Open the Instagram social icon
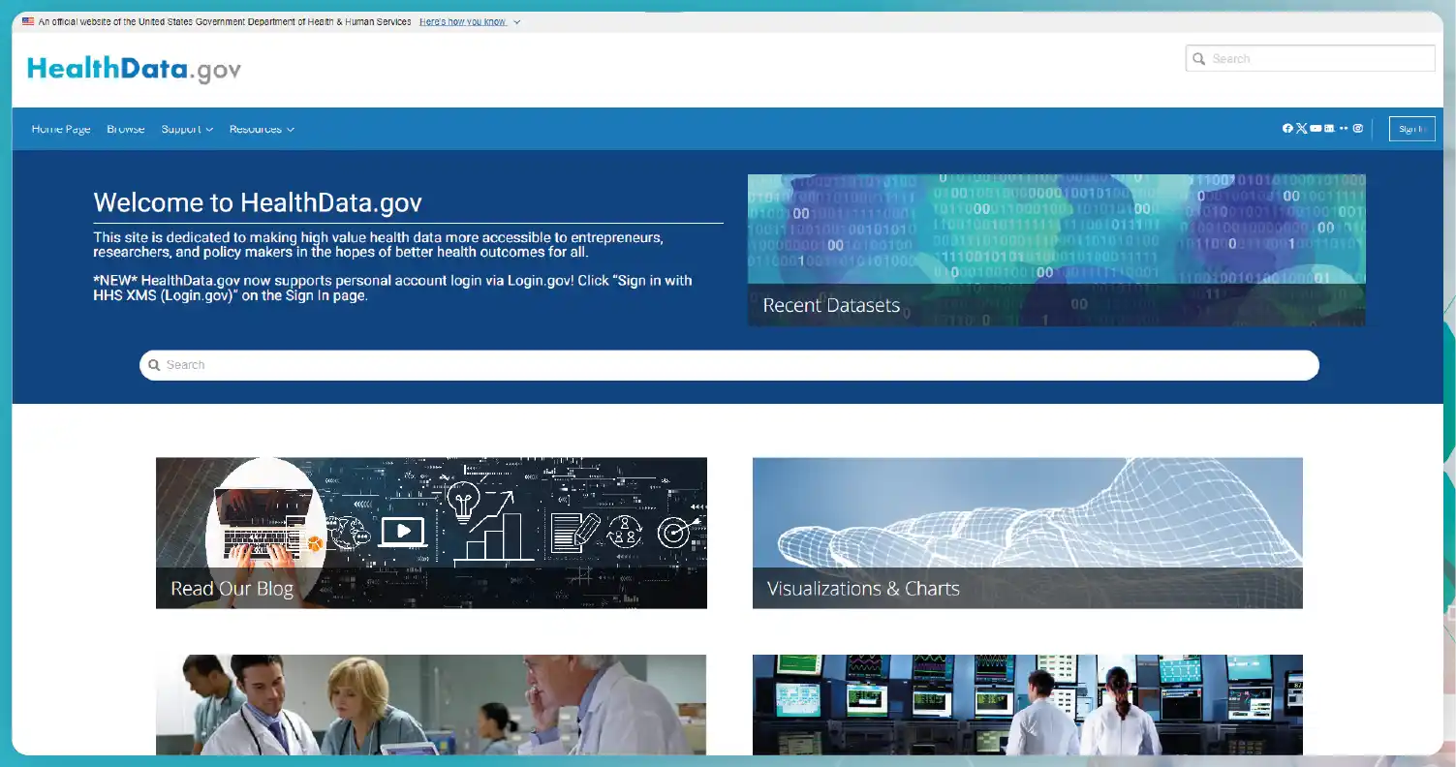Image resolution: width=1456 pixels, height=767 pixels. pos(1358,128)
